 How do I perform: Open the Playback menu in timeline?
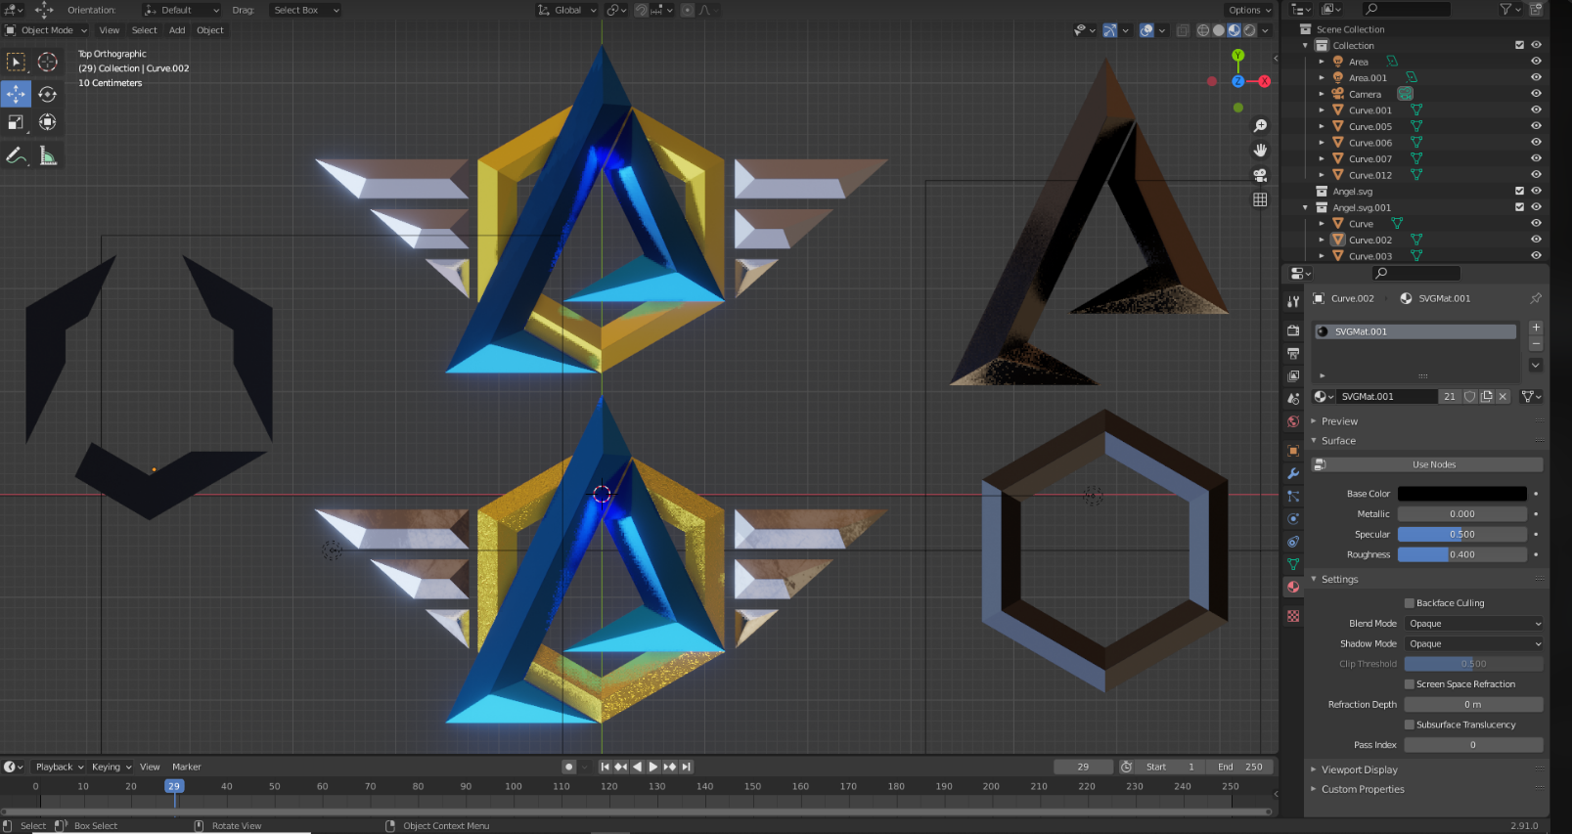pyautogui.click(x=59, y=767)
